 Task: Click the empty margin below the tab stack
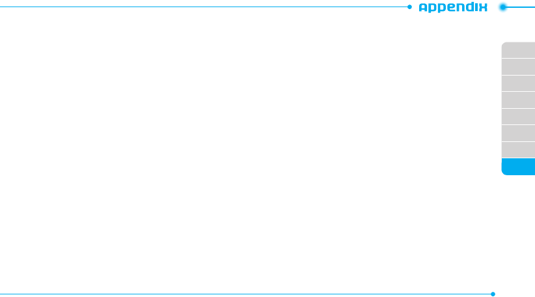coord(518,232)
